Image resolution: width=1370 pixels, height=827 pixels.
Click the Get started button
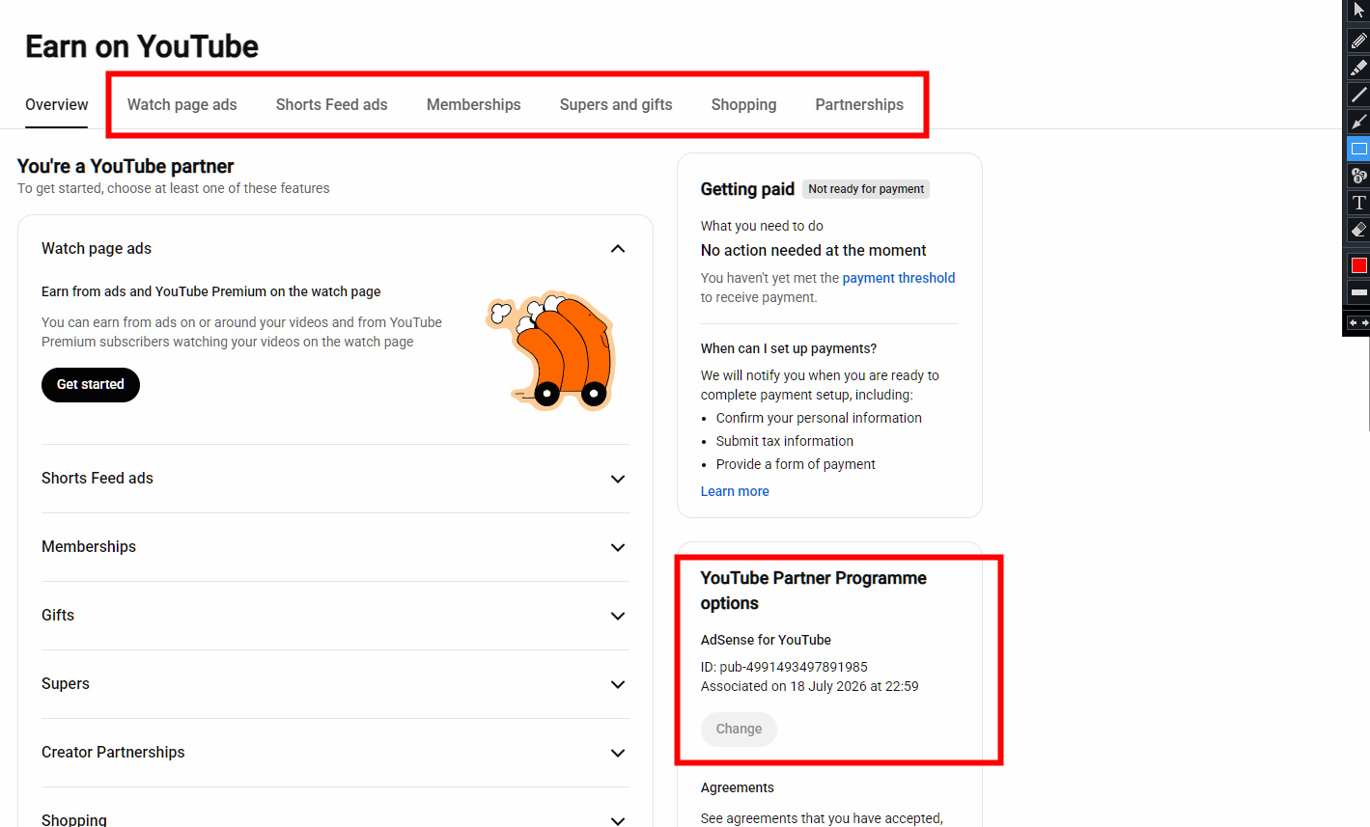(x=91, y=385)
